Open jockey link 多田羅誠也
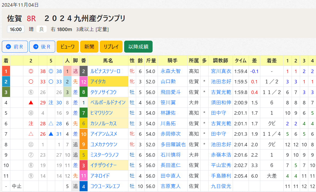 coord(173,144)
